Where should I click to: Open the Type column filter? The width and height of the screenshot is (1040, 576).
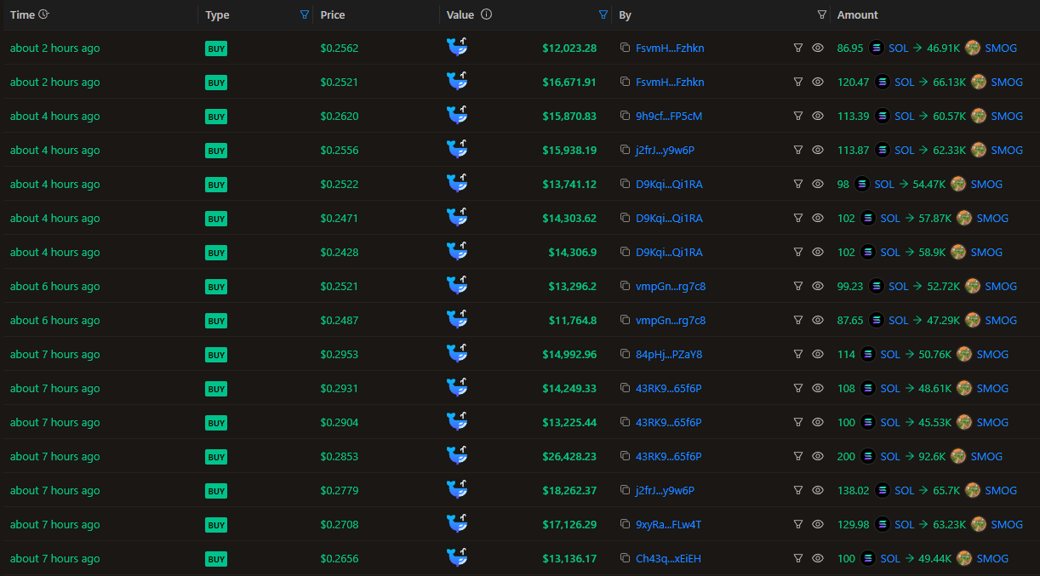click(x=305, y=14)
